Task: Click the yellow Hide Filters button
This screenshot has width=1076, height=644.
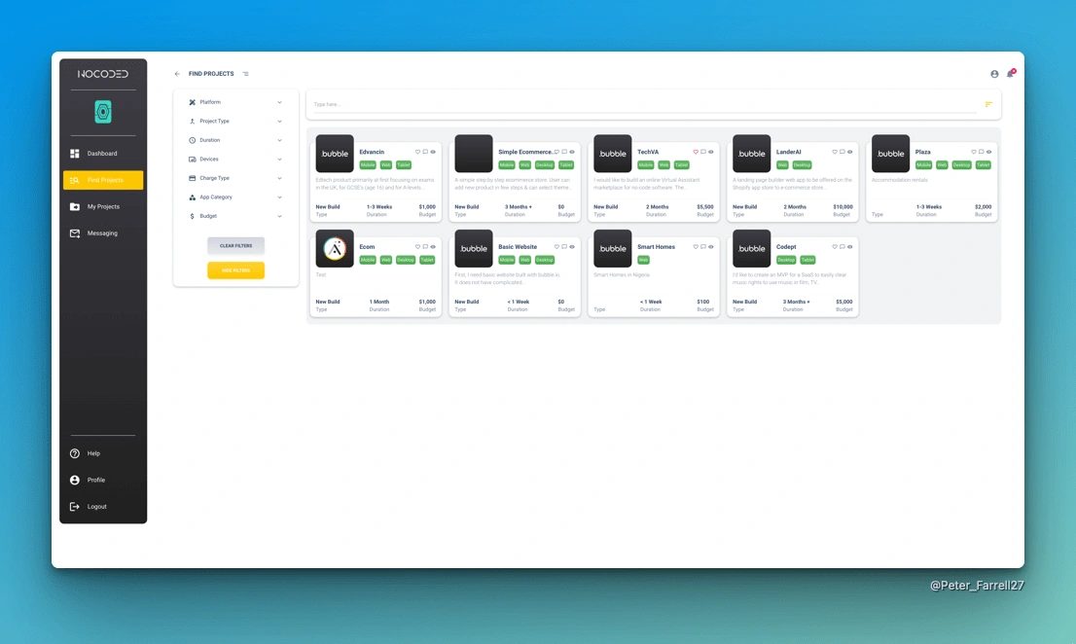Action: (x=236, y=270)
